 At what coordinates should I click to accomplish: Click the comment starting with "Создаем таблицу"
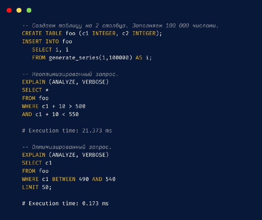point(120,26)
